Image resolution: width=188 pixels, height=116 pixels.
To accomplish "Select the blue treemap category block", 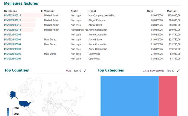I will pyautogui.click(x=129, y=96).
